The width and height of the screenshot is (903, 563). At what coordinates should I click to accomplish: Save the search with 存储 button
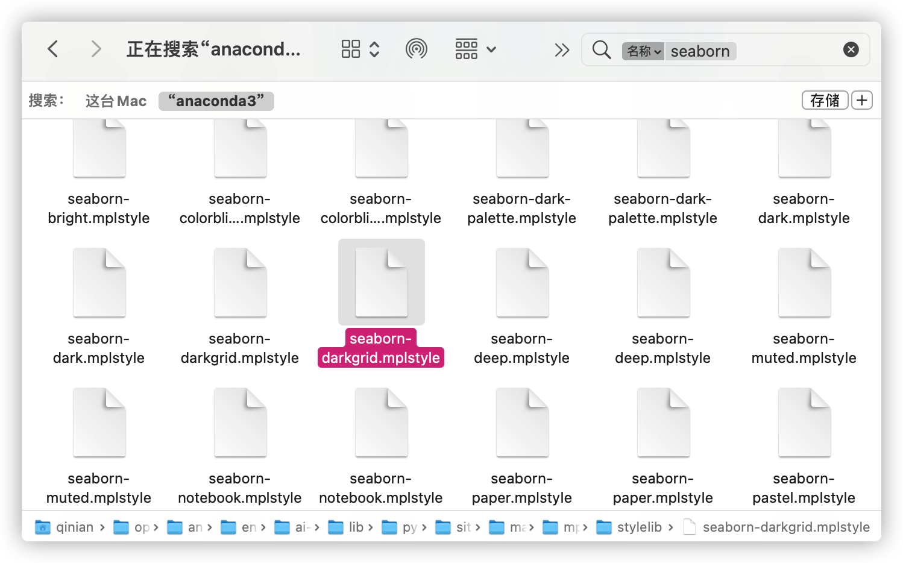(x=825, y=100)
